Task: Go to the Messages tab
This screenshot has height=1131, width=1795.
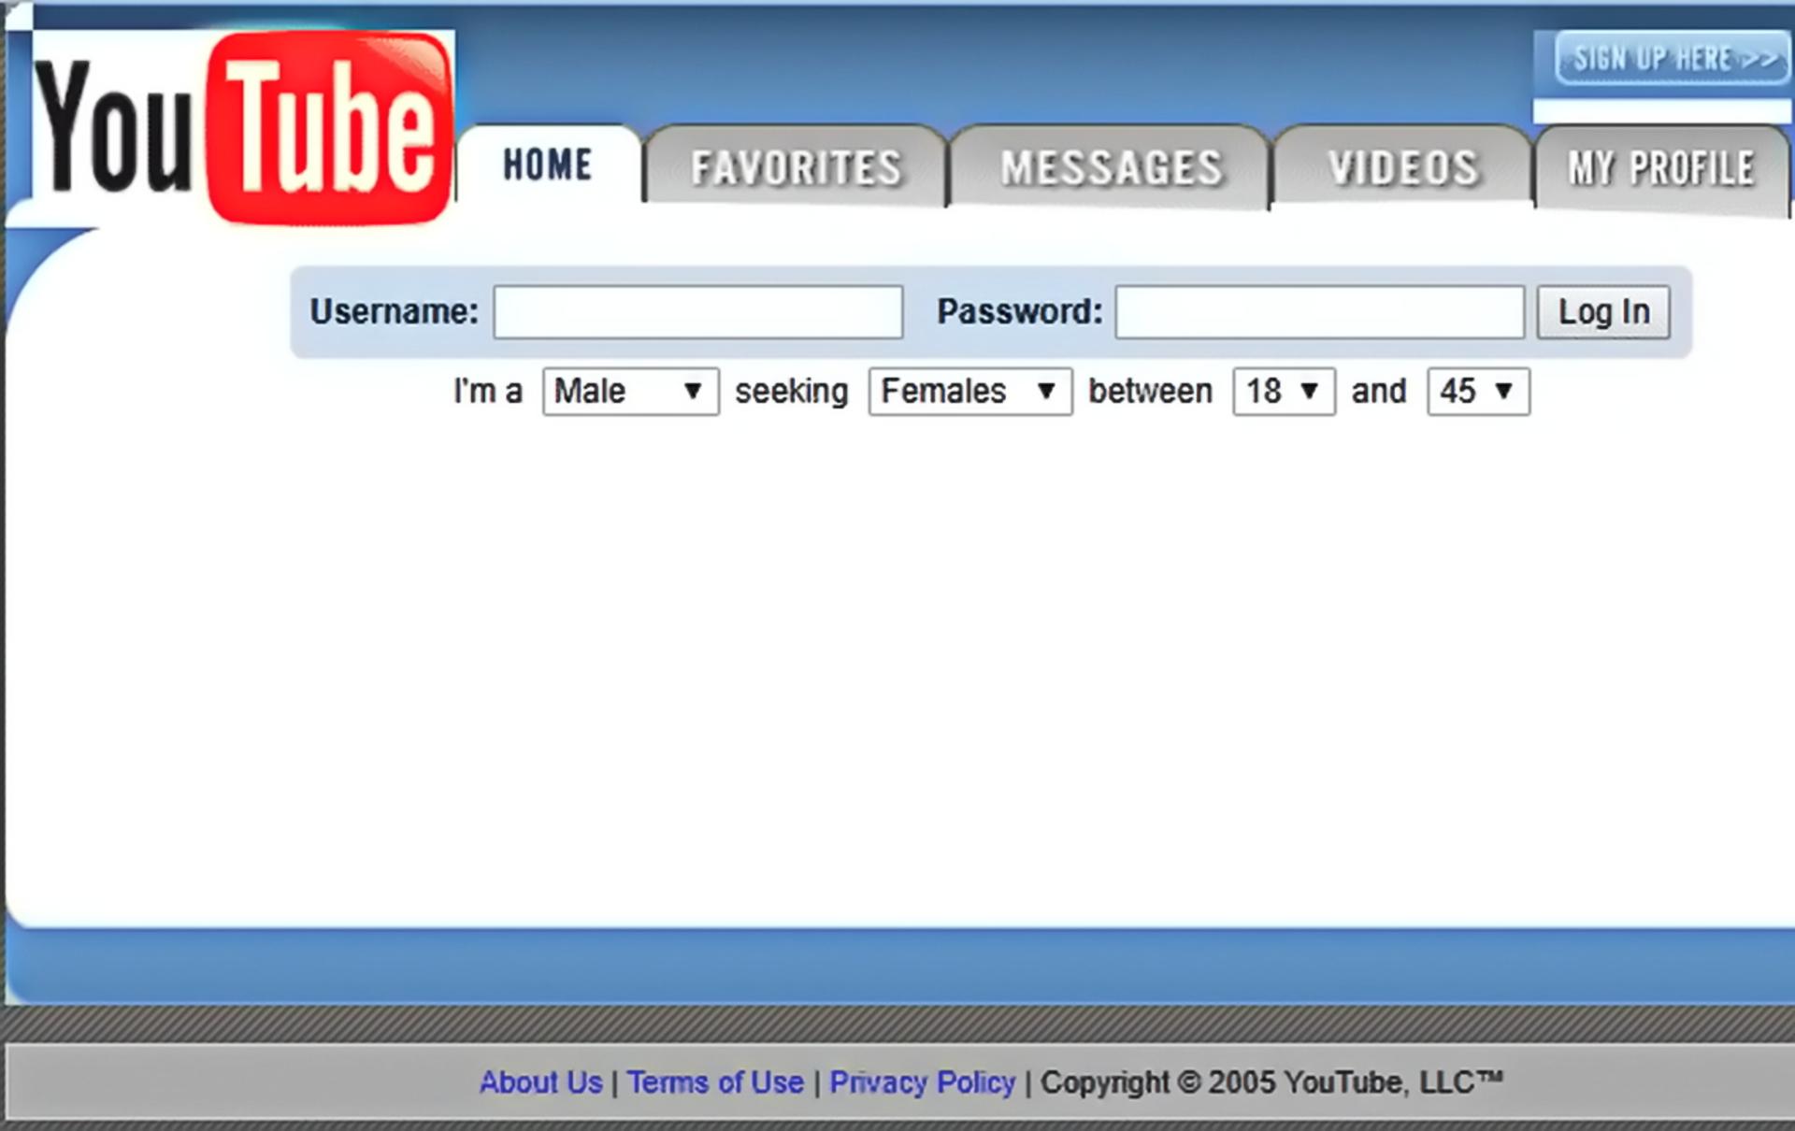Action: pyautogui.click(x=1111, y=167)
